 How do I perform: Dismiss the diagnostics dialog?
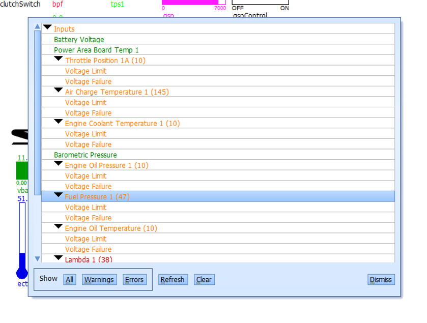tap(381, 279)
